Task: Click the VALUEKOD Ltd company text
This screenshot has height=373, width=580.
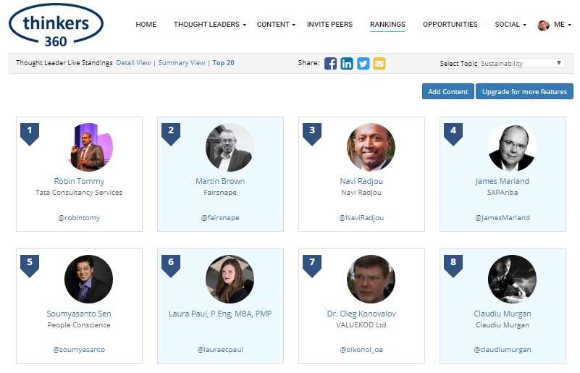Action: (361, 325)
